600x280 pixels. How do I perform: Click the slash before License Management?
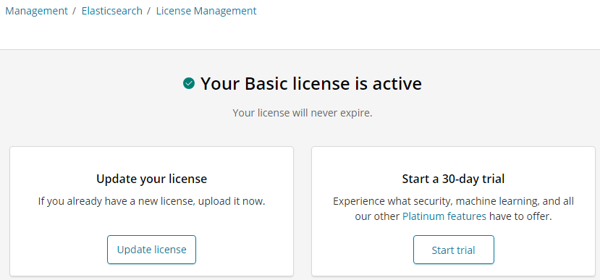(149, 11)
